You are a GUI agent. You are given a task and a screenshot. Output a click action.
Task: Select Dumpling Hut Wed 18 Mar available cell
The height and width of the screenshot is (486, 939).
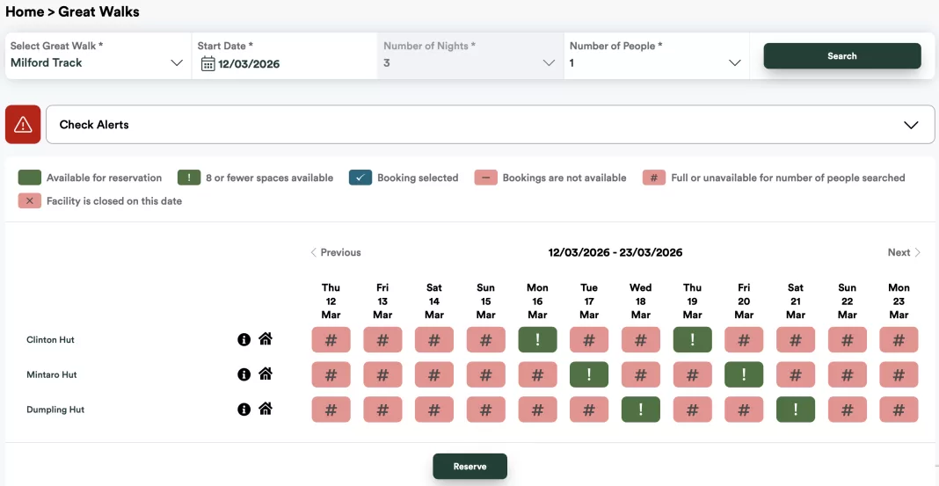click(641, 410)
